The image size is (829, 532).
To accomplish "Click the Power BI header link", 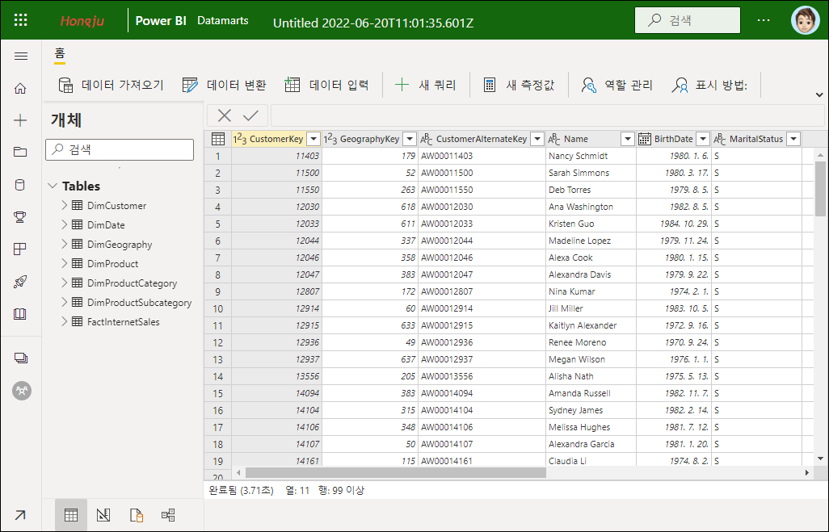I will 161,21.
